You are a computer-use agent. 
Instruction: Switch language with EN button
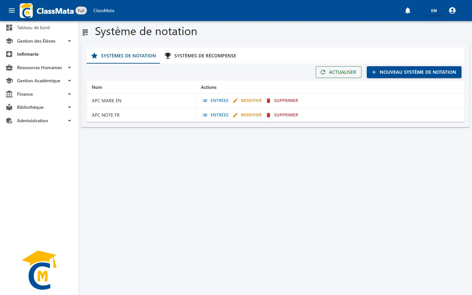coord(434,10)
